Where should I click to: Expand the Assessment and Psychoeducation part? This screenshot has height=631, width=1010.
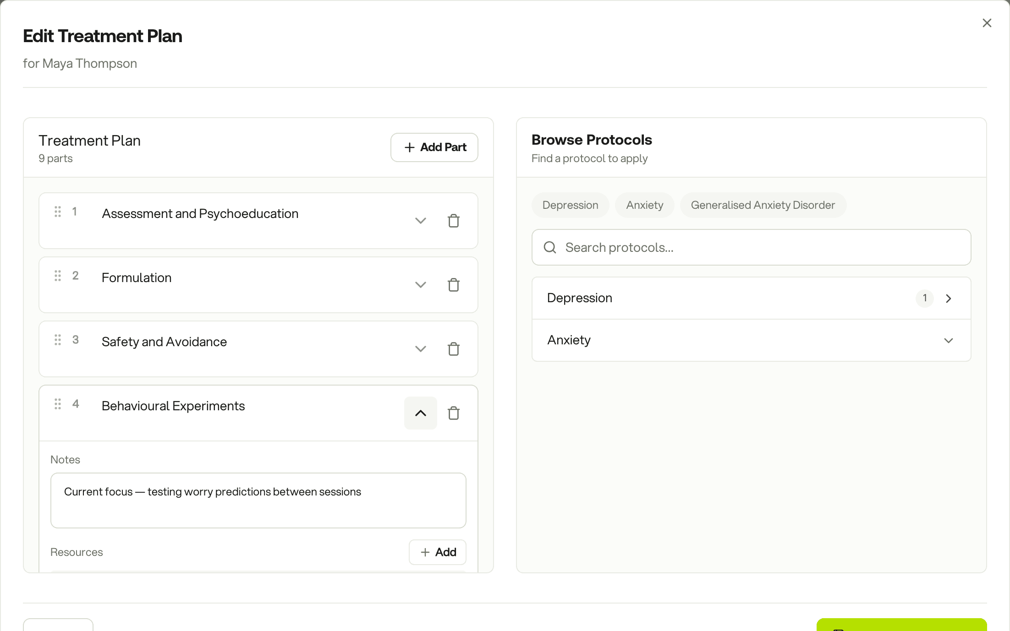tap(420, 221)
